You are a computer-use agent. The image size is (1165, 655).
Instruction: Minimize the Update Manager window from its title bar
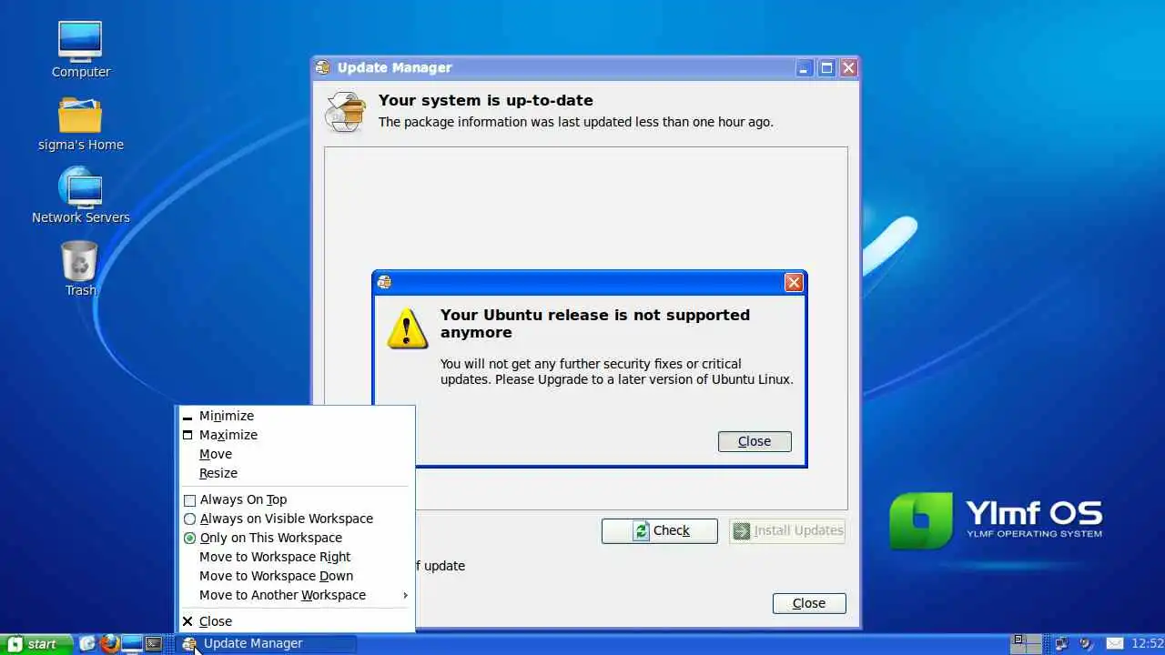point(804,68)
